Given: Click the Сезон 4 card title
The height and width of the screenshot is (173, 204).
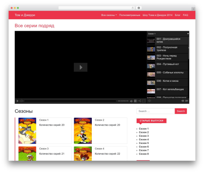Looking at the screenshot, I should click(x=100, y=148).
